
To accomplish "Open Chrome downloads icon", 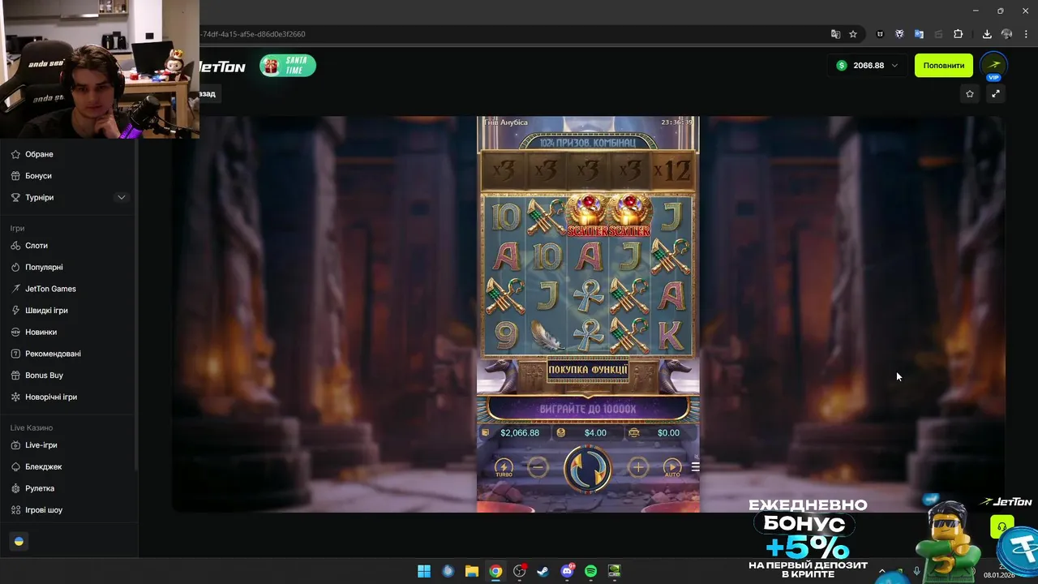I will tap(987, 34).
